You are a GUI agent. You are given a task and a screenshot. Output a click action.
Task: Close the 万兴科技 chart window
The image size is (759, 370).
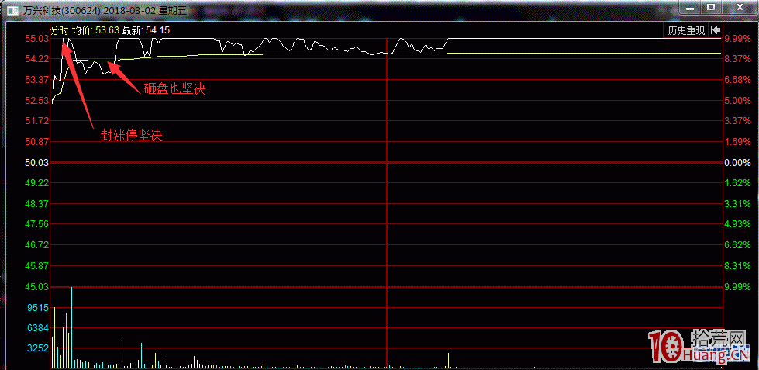(x=740, y=8)
